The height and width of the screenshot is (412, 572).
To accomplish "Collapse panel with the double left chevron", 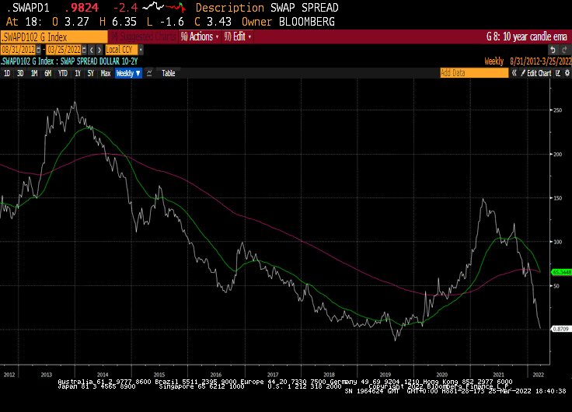I will (x=514, y=73).
